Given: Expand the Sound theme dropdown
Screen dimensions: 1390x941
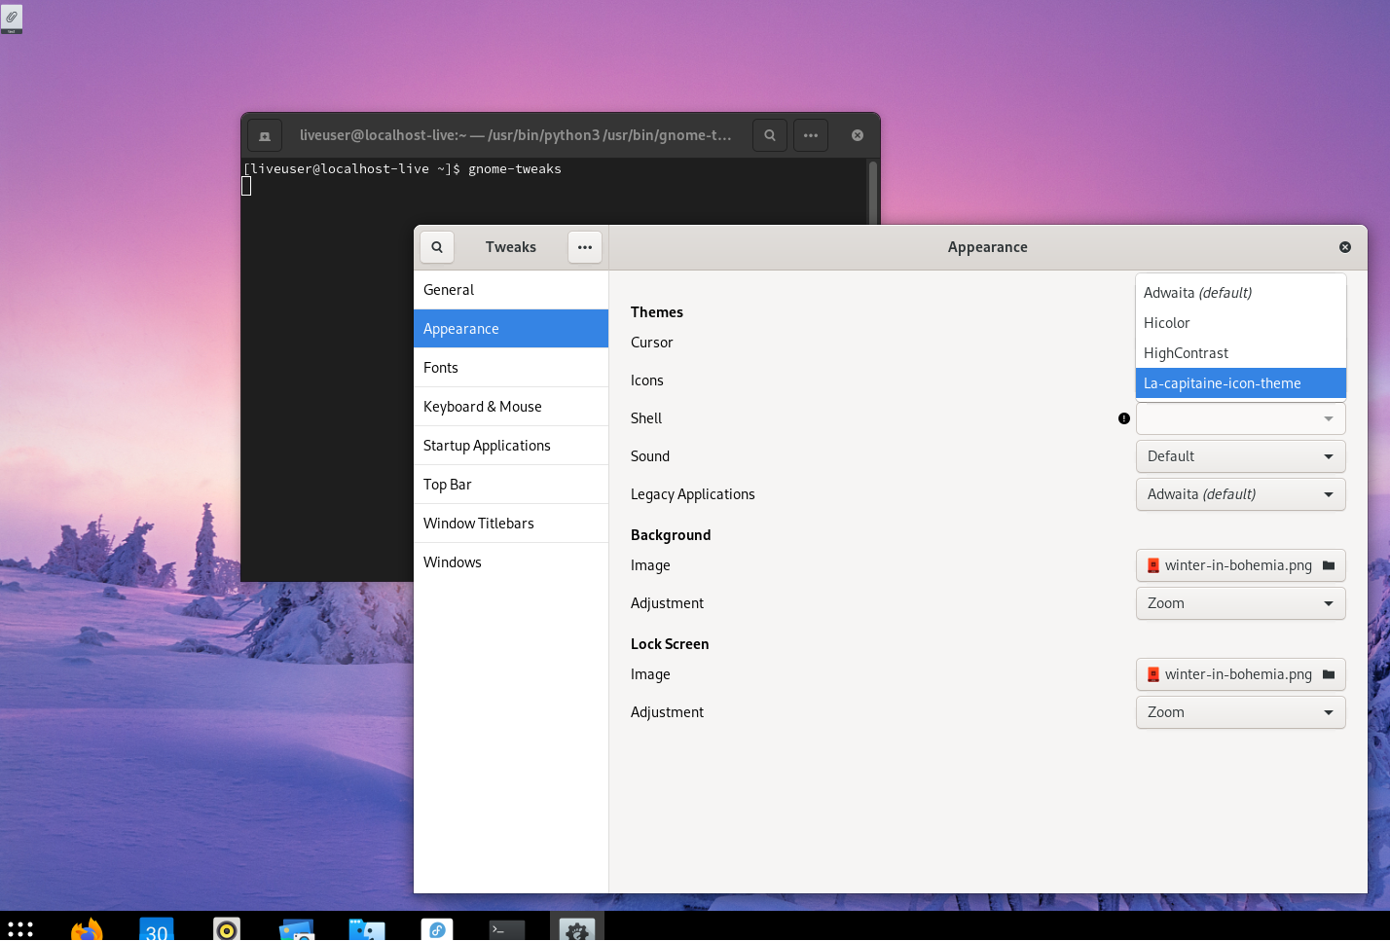Looking at the screenshot, I should 1240,456.
